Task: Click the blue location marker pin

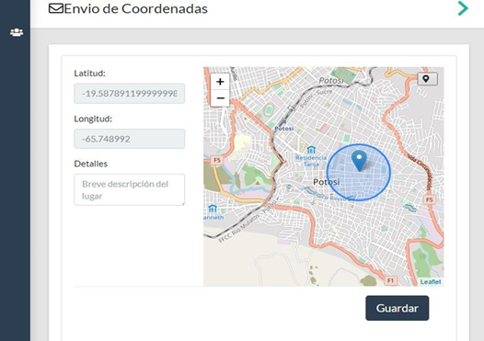Action: pyautogui.click(x=359, y=161)
